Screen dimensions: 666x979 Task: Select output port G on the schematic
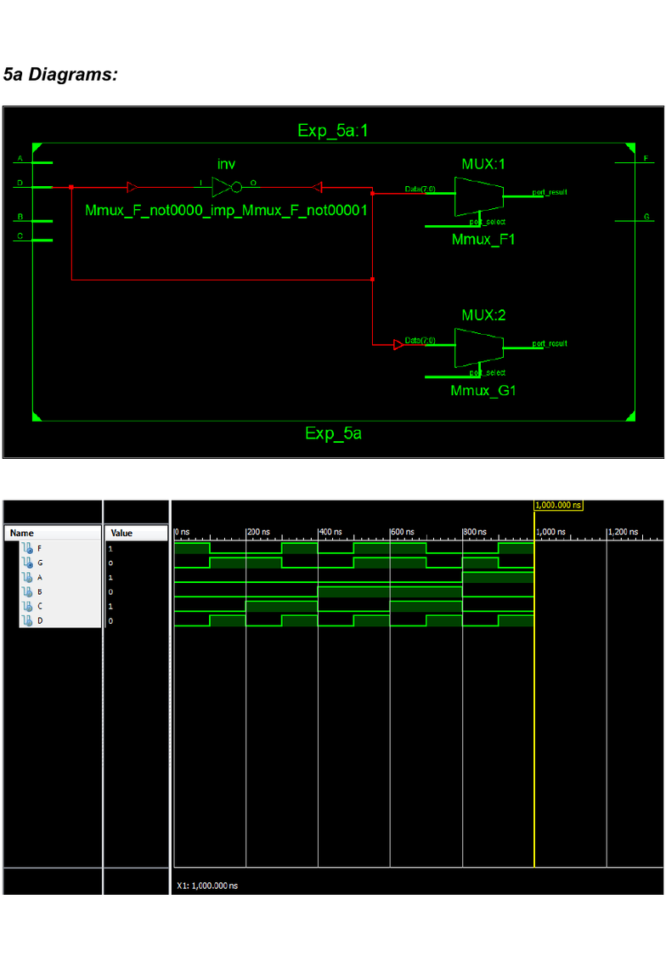coord(635,220)
